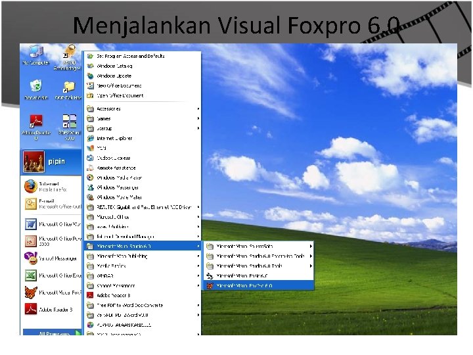Expand Free PDF to Word Doc Converter folder
The width and height of the screenshot is (473, 355).
point(142,305)
